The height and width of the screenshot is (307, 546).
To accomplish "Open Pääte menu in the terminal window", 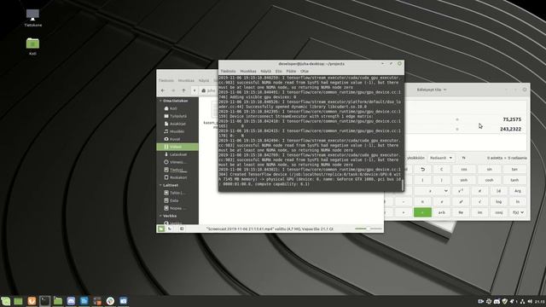I will tap(291, 71).
